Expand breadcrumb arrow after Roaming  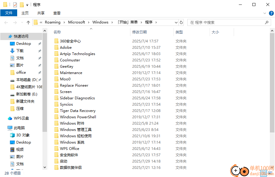[x=64, y=22]
